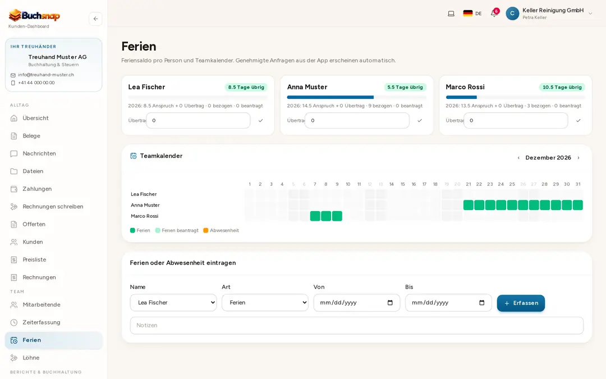The width and height of the screenshot is (606, 379).
Task: Go to previous month in Teamkalender
Action: 518,158
